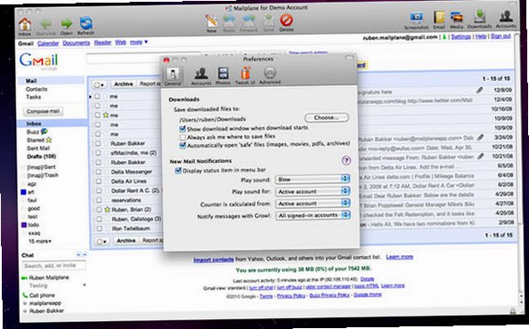Screen dimensions: 529x329
Task: Click the Import contacts link
Action: coord(213,260)
